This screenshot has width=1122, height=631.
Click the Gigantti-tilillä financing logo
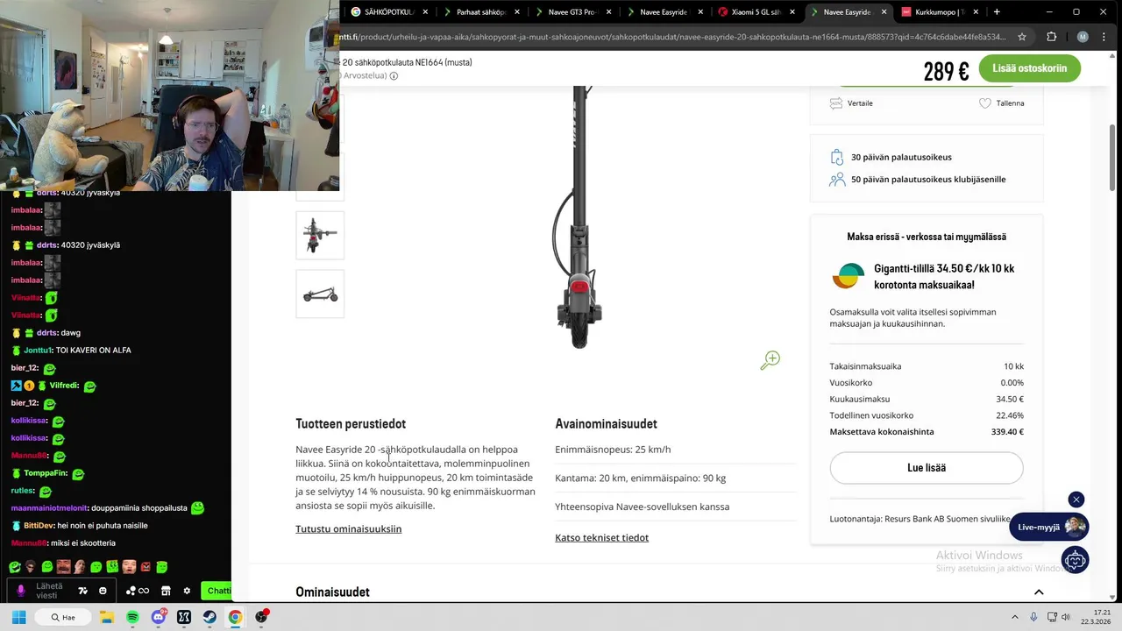pos(848,276)
